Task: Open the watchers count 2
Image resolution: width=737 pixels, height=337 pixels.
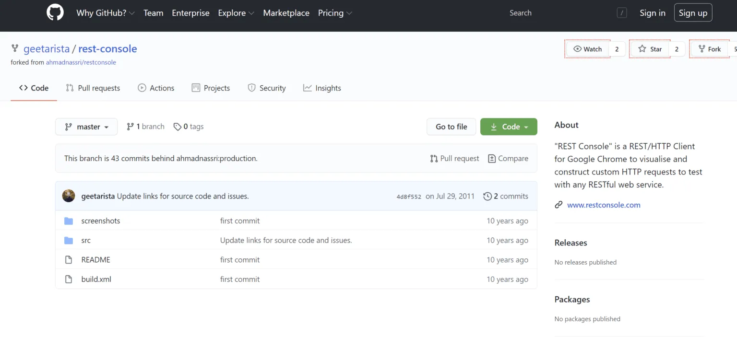Action: [617, 49]
